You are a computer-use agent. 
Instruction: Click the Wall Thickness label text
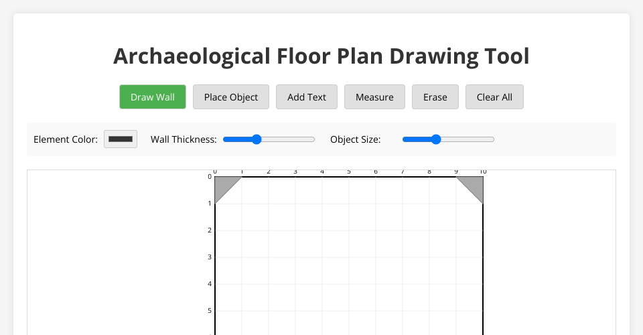pos(184,139)
